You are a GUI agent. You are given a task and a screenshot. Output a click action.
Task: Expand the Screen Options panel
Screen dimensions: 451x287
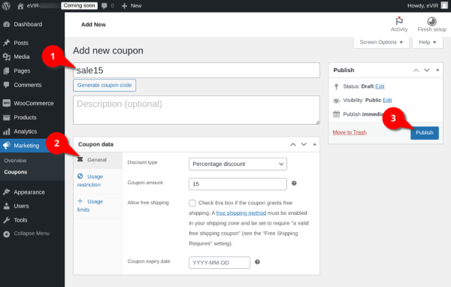[381, 42]
